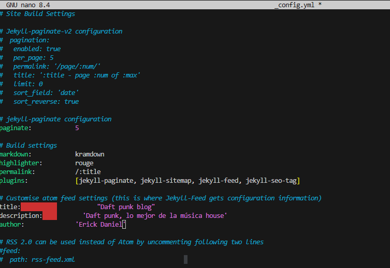Viewport: 390px width, 268px height.
Task: Click the "rouge" highlighter value
Action: [x=84, y=163]
